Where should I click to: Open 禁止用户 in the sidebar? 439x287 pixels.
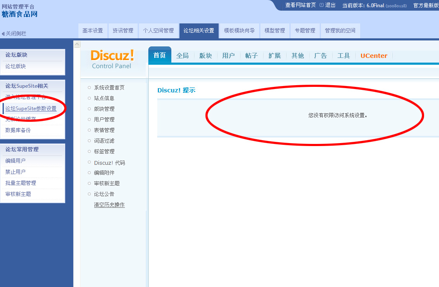[x=15, y=172]
